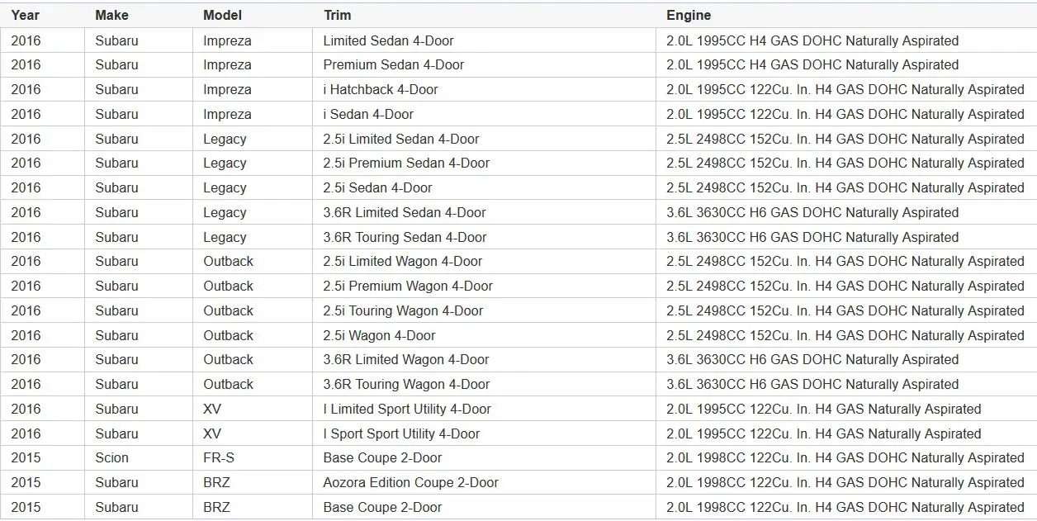Select the FR-S model cell

(253, 457)
